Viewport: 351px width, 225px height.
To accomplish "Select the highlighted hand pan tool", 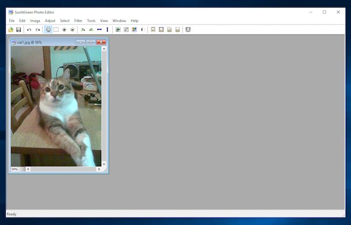I will pos(48,29).
